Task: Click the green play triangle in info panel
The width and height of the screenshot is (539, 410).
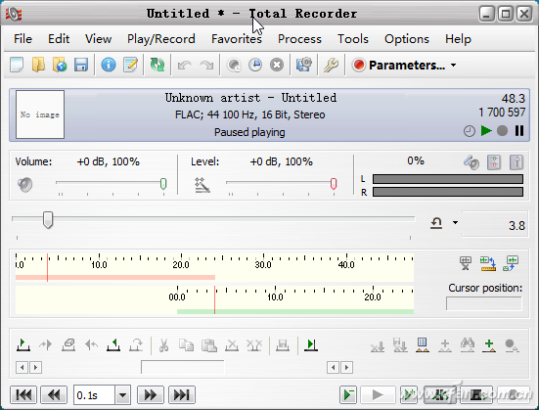Action: (486, 131)
